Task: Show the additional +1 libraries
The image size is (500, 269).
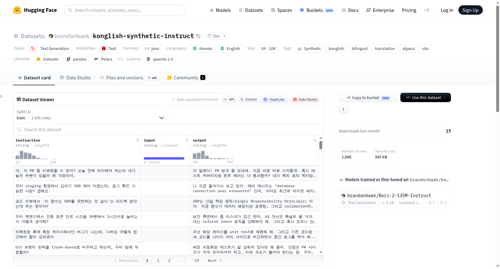Action: pyautogui.click(x=120, y=59)
